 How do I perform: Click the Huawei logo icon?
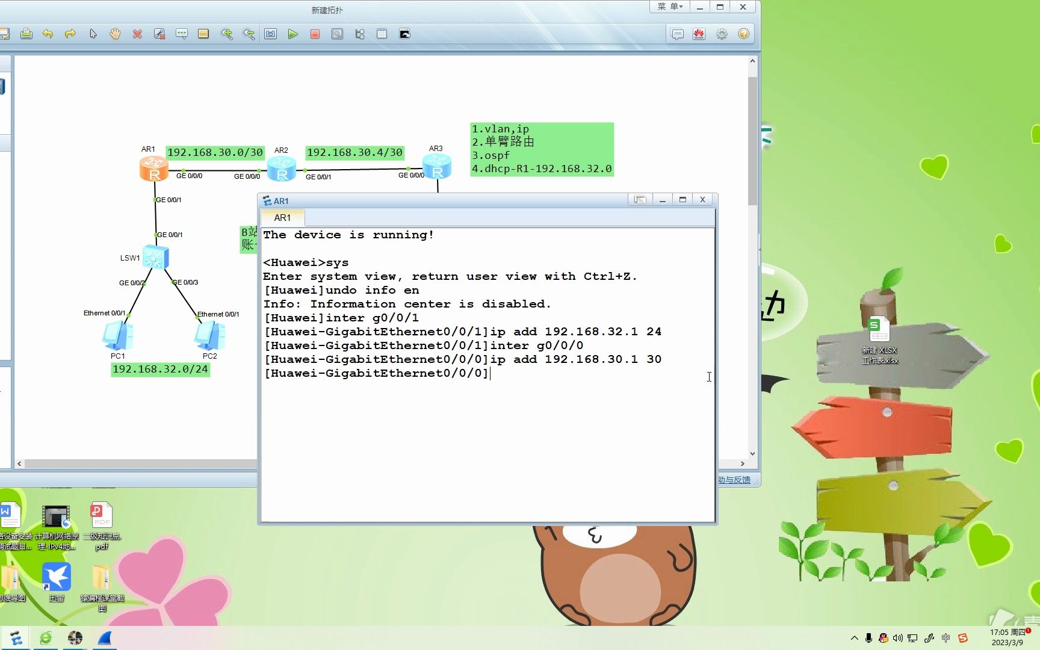click(x=699, y=34)
